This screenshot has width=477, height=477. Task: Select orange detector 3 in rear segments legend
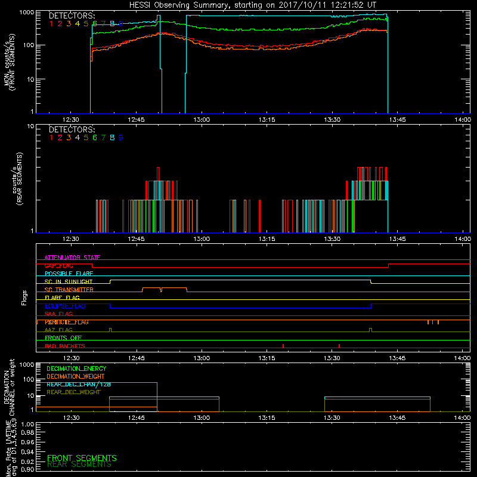69,138
